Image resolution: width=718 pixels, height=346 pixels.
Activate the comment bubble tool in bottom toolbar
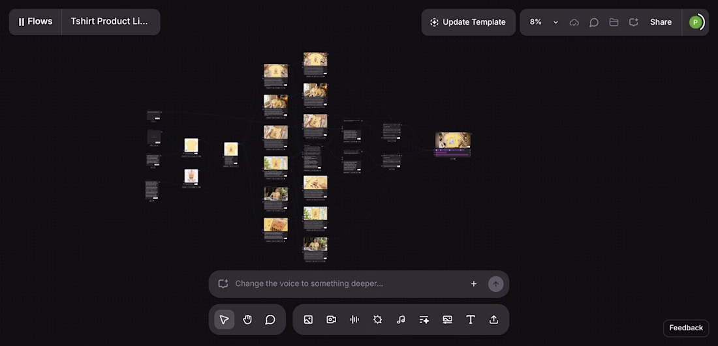coord(270,319)
